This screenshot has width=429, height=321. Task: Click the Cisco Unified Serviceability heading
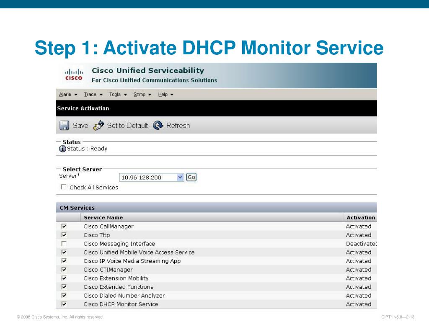[148, 70]
